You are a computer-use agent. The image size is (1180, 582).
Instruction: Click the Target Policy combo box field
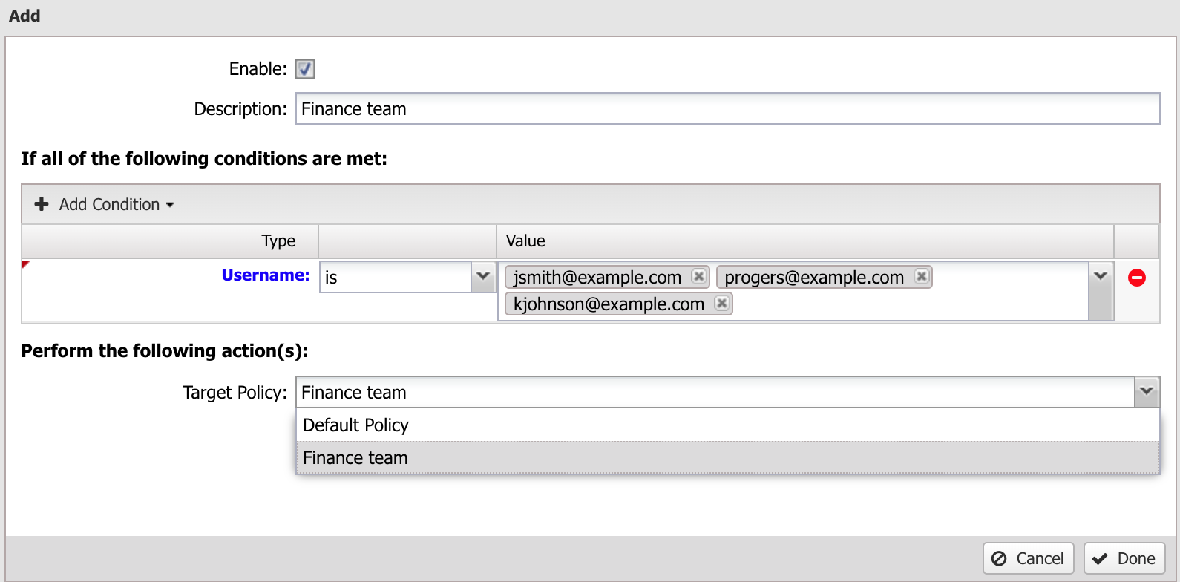tap(715, 392)
